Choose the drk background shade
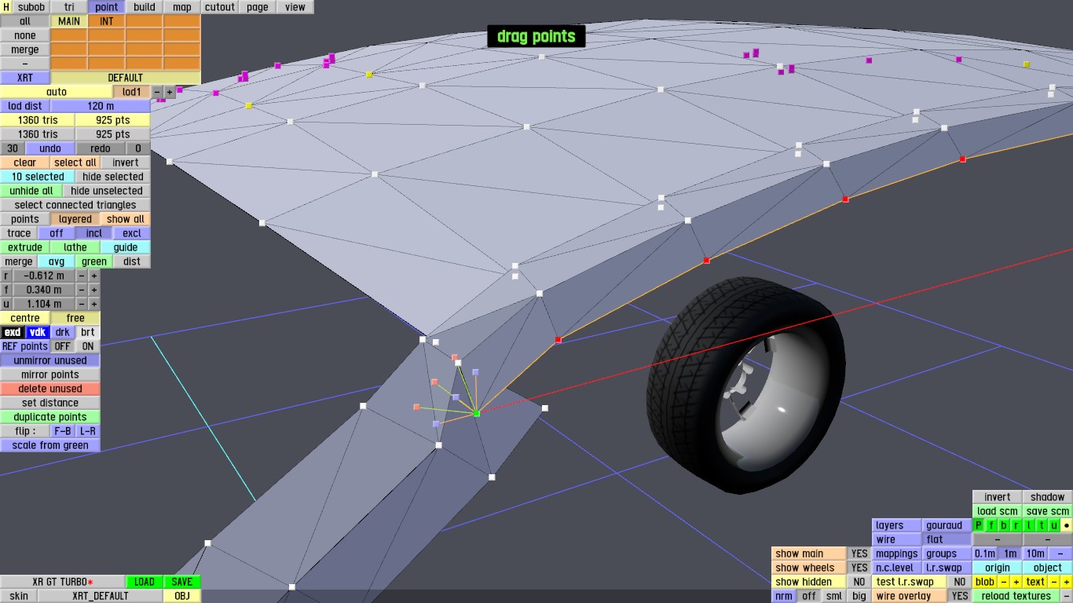Image resolution: width=1073 pixels, height=603 pixels. point(63,332)
